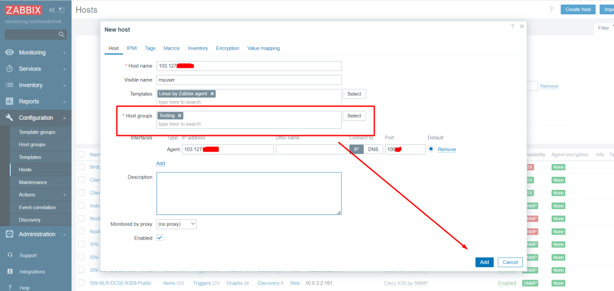Click Remove link for Agent interface
The height and width of the screenshot is (291, 614).
click(x=447, y=150)
